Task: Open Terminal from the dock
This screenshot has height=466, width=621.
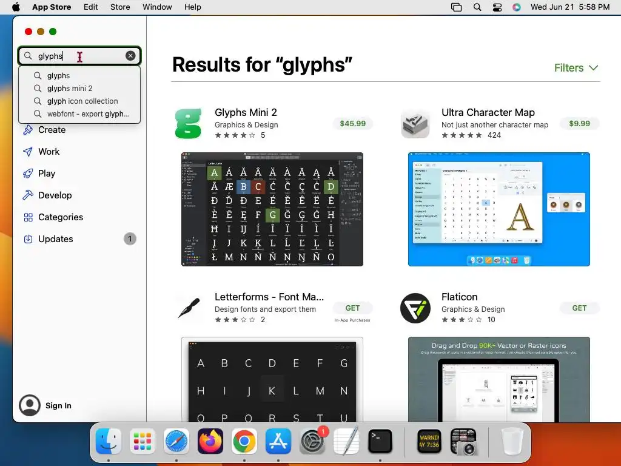Action: click(x=380, y=441)
